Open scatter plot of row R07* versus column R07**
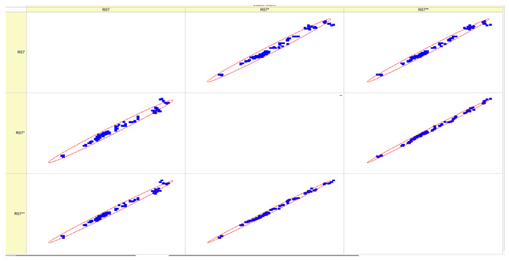This screenshot has width=509, height=261. 423,133
